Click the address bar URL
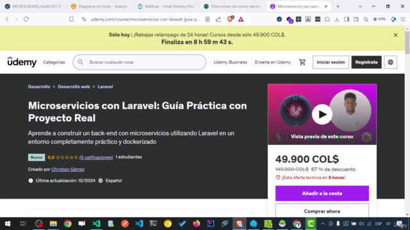Screen dimensions: 410x230 145,19
